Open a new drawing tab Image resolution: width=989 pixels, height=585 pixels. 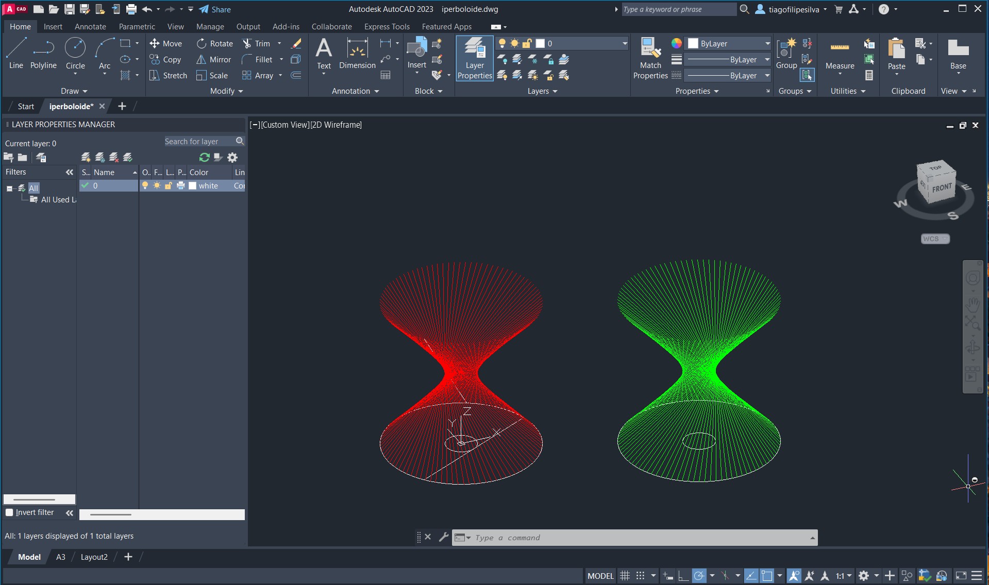pos(122,107)
